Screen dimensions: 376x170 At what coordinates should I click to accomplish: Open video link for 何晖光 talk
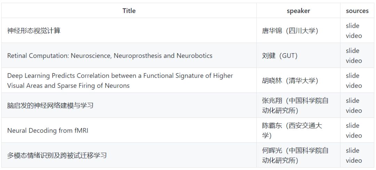pos(354,160)
